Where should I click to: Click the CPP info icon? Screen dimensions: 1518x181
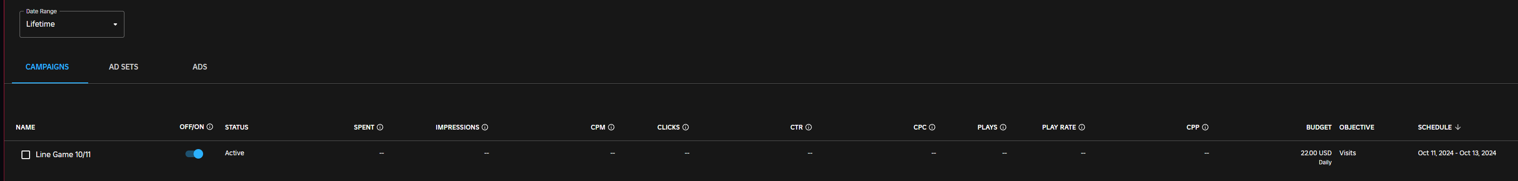tap(1205, 127)
